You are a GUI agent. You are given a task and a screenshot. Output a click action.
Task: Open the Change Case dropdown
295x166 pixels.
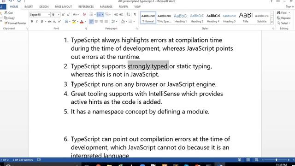[76, 14]
